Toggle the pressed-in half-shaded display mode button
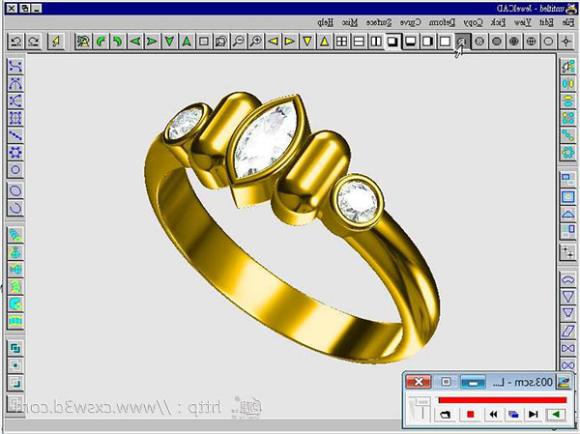Viewport: 580px width, 434px height. click(393, 42)
